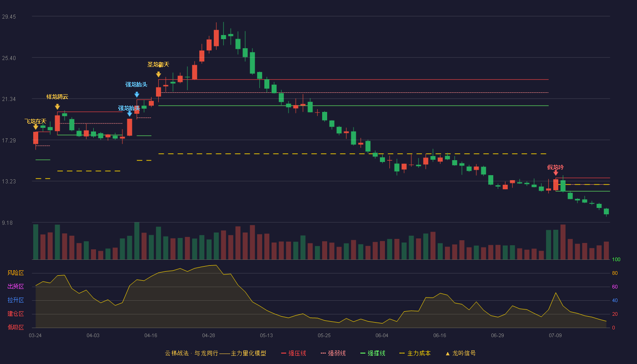Screen dimensions: 637x364
Task: Click the 06-16 date axis label
Action: [440, 335]
